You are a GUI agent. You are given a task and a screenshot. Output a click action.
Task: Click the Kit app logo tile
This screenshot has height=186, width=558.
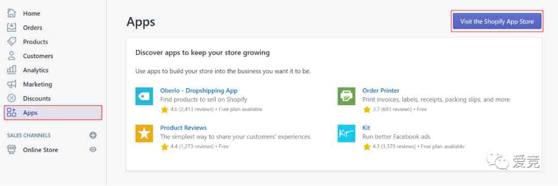[x=346, y=133]
